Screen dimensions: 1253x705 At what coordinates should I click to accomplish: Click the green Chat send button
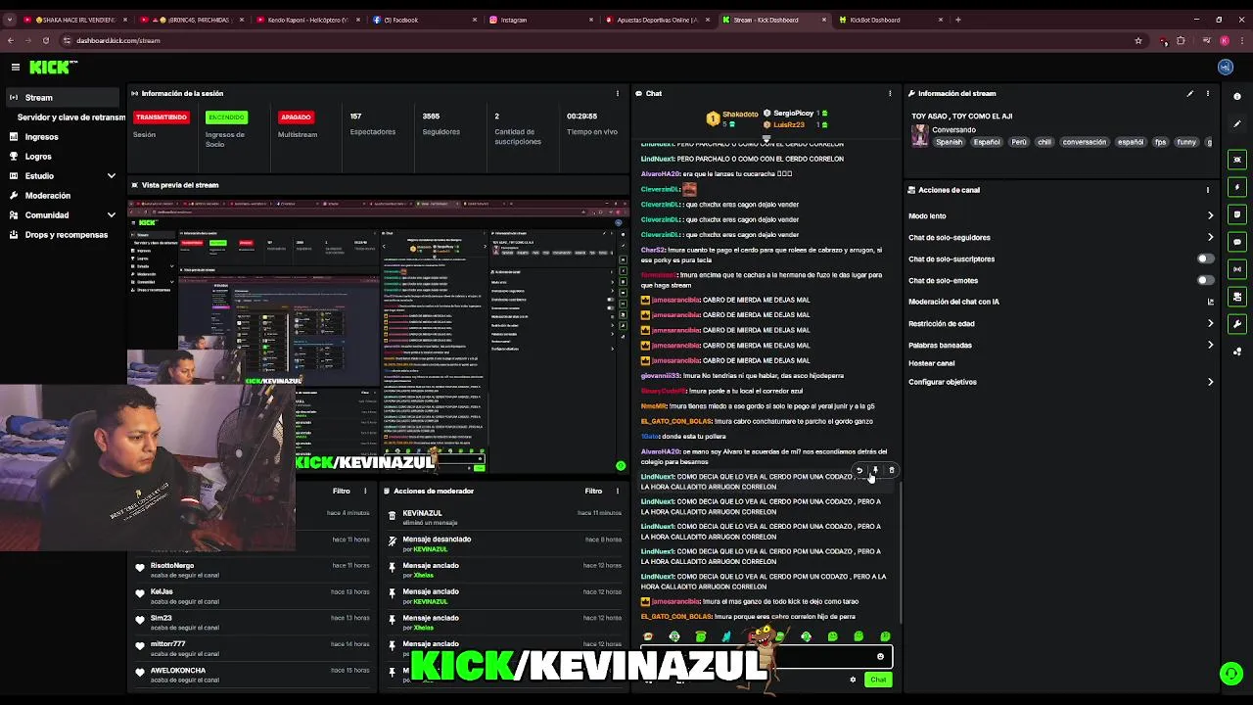point(878,680)
